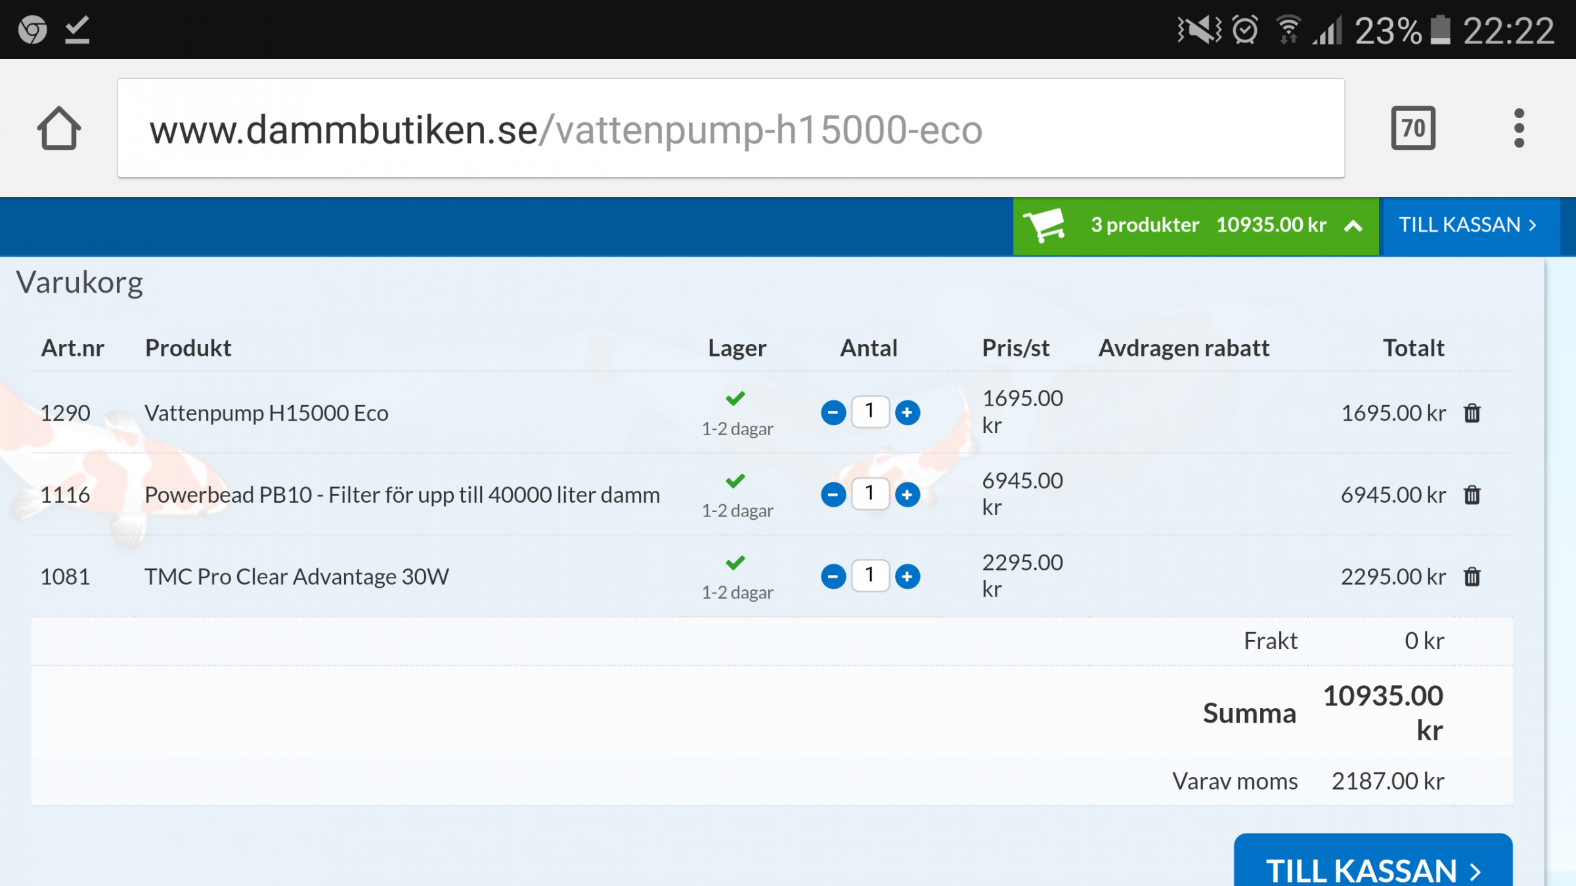Delete Vattenpump H15000 Eco from cart

(1472, 413)
